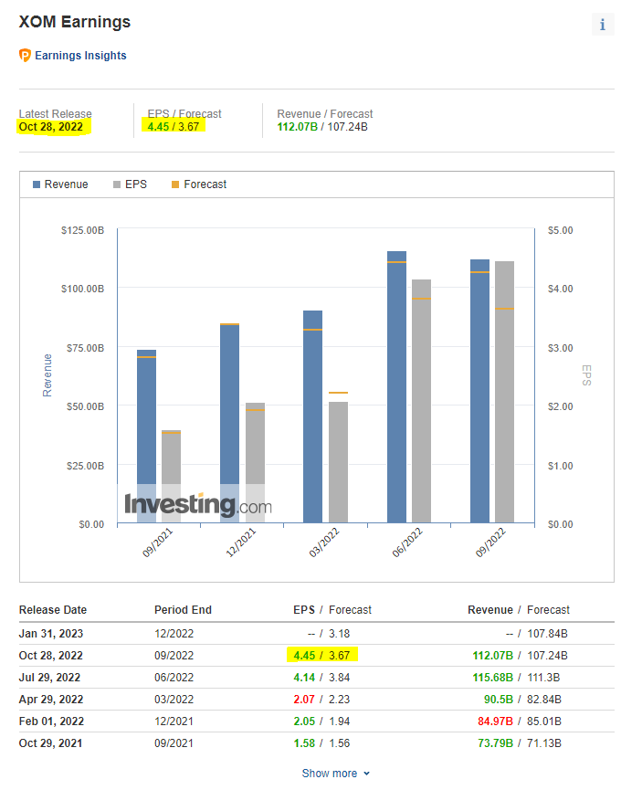The width and height of the screenshot is (621, 790).
Task: Click the 03/2022 revenue bar
Action: pyautogui.click(x=312, y=416)
